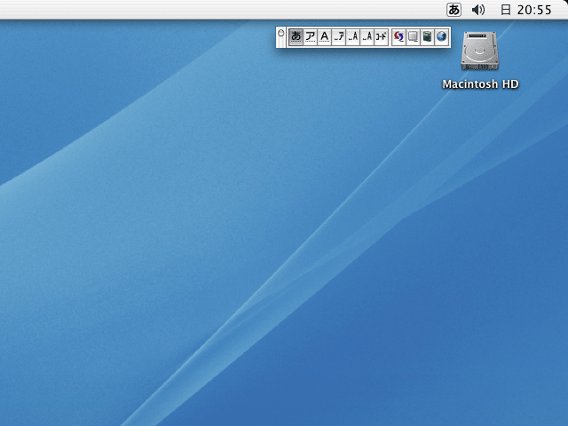Screen dimensions: 568x426
Task: Choose the コード code input mode
Action: [x=382, y=36]
